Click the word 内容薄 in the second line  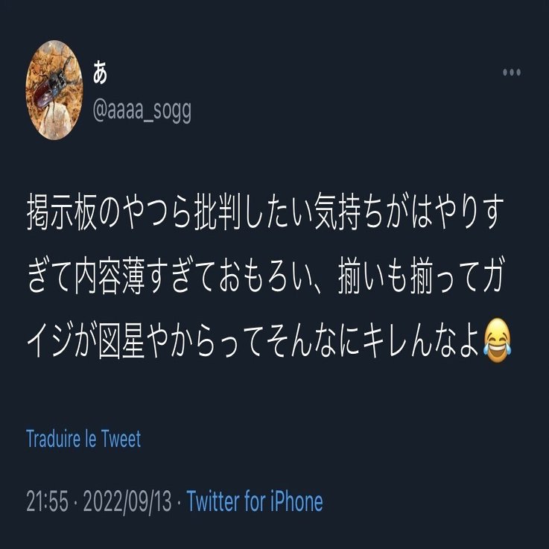[x=110, y=276]
